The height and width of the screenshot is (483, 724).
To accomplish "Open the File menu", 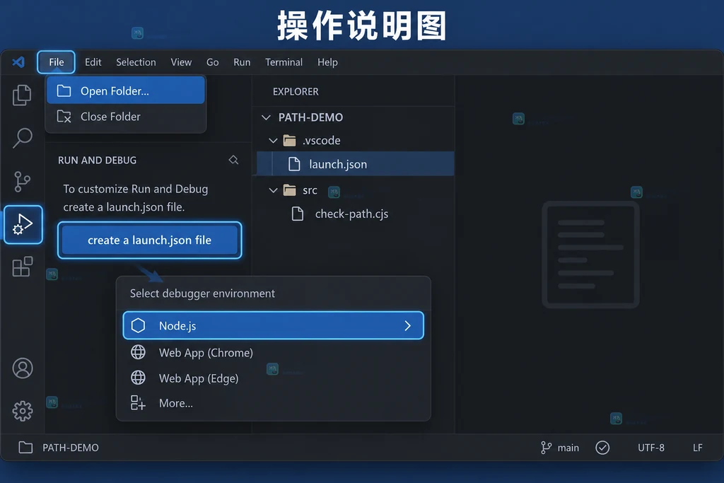I will pos(57,62).
